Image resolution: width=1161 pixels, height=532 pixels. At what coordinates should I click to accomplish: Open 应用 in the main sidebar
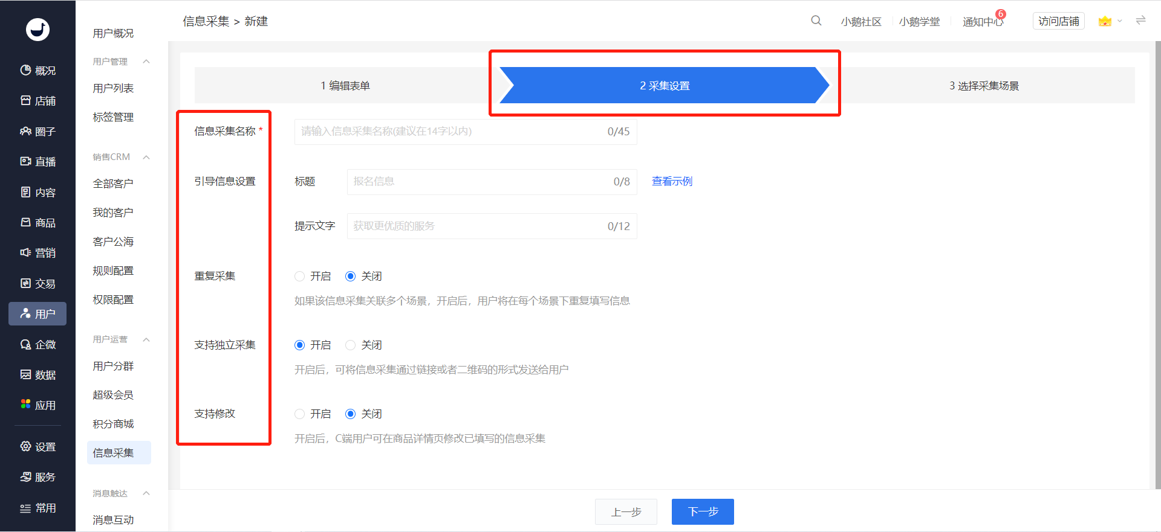pos(37,405)
